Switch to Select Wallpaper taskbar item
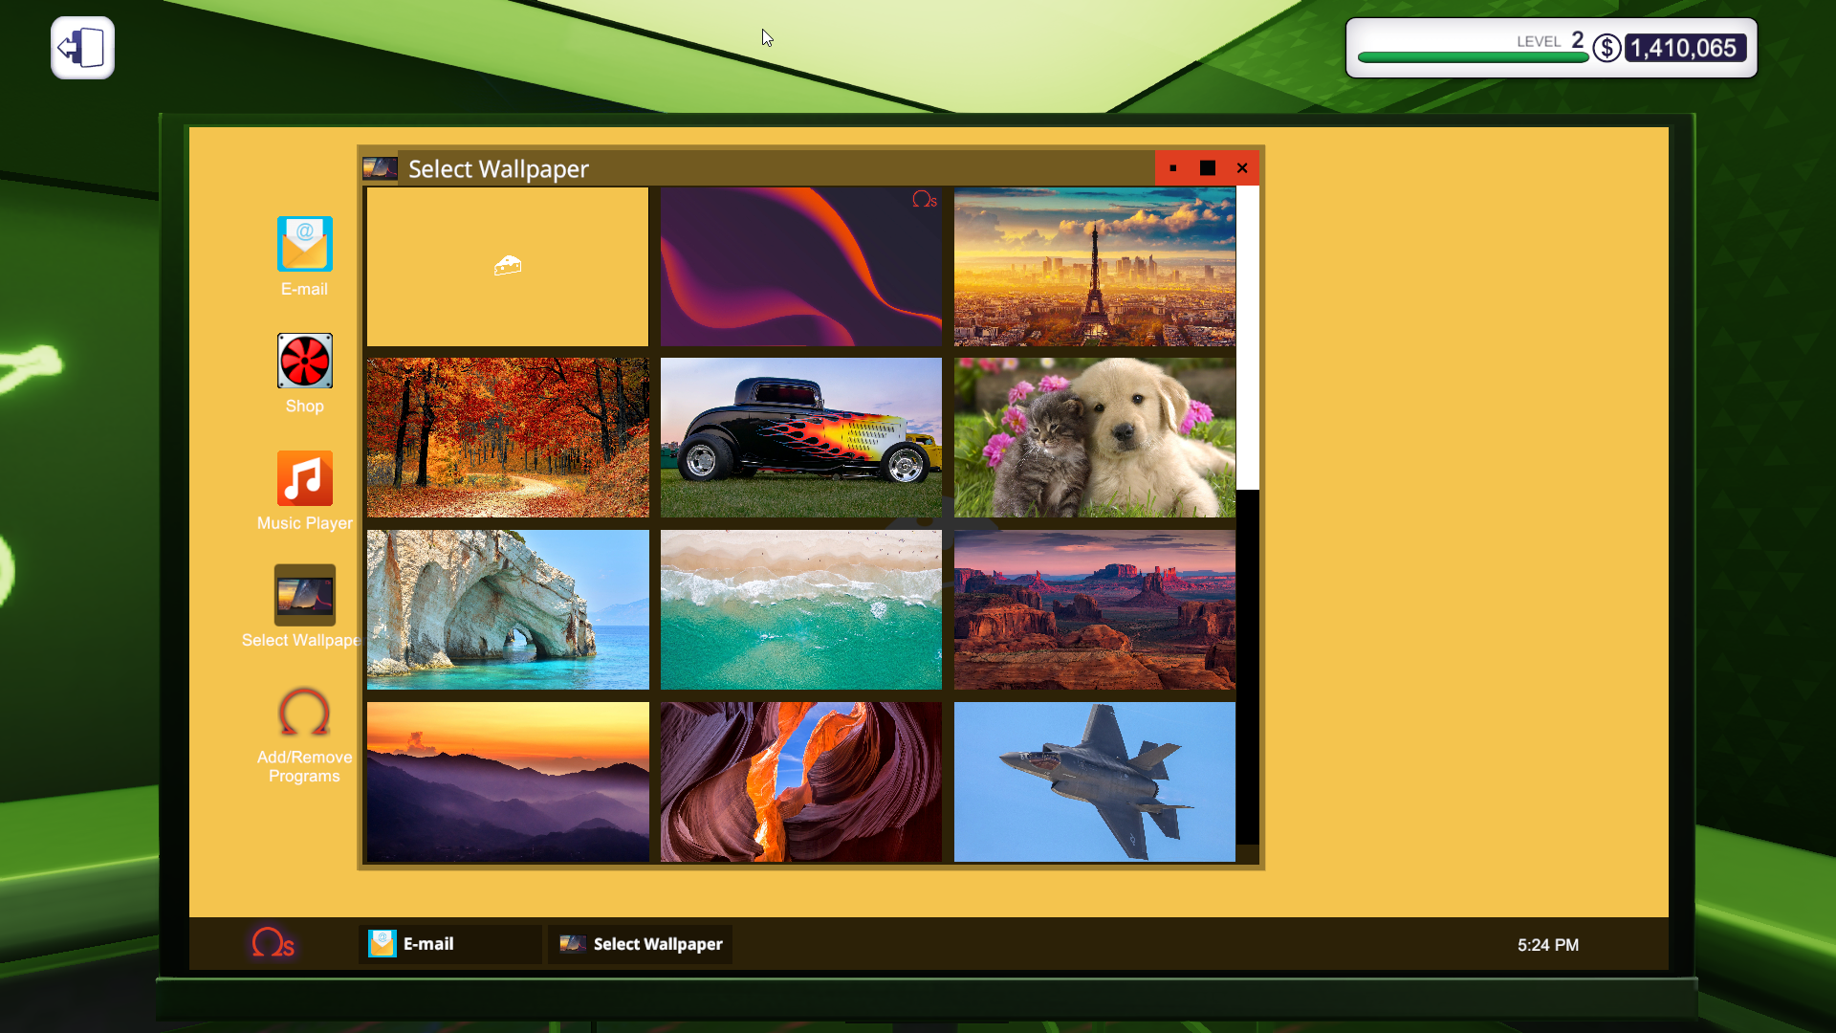This screenshot has width=1836, height=1033. [641, 944]
